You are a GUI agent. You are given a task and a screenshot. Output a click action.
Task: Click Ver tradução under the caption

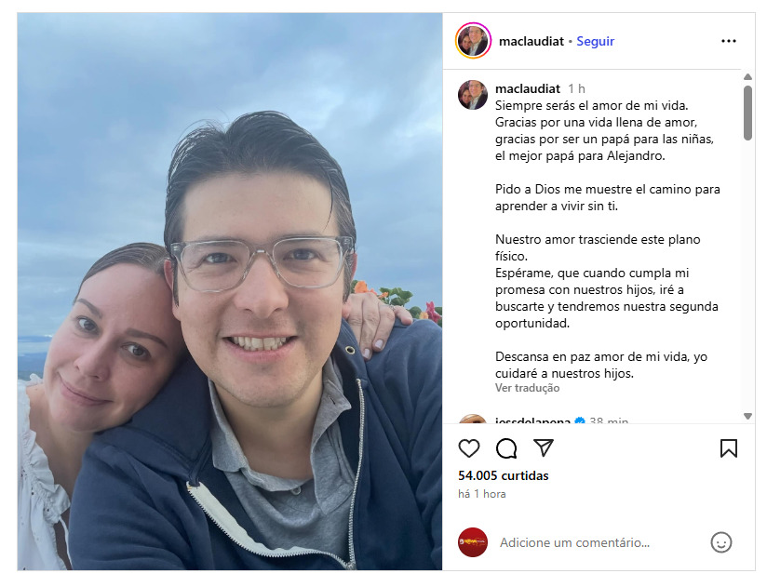527,388
